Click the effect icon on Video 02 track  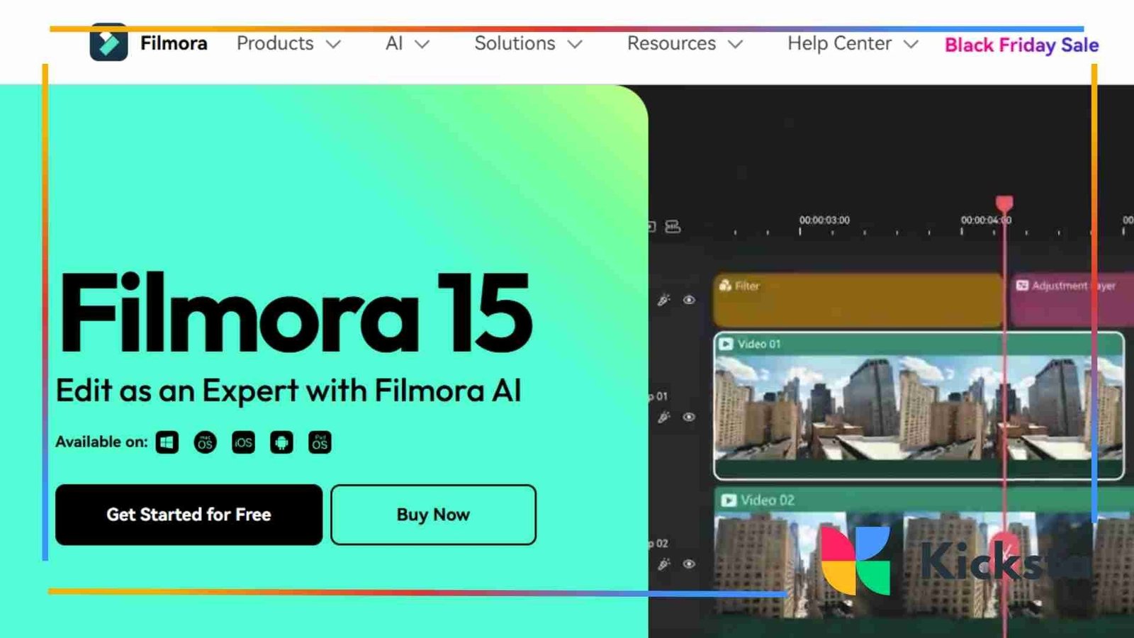663,564
